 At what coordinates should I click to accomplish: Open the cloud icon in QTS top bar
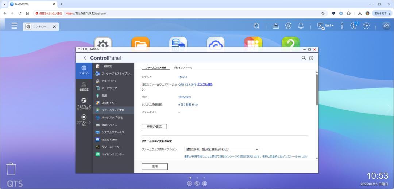click(x=386, y=26)
